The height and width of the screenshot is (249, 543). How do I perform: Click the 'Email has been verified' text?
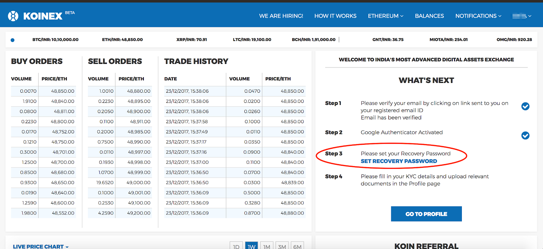(x=391, y=117)
